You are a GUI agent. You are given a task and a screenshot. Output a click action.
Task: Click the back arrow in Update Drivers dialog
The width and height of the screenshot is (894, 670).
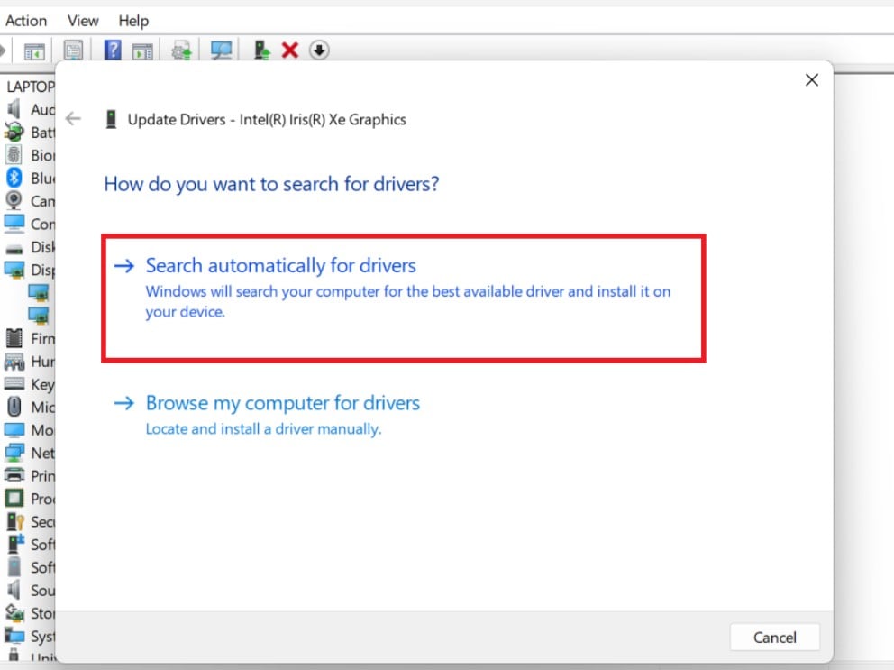(73, 118)
